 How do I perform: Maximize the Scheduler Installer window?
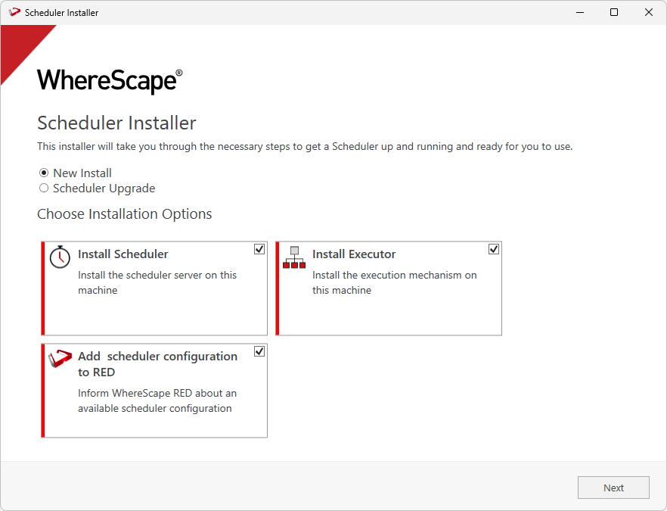click(614, 12)
